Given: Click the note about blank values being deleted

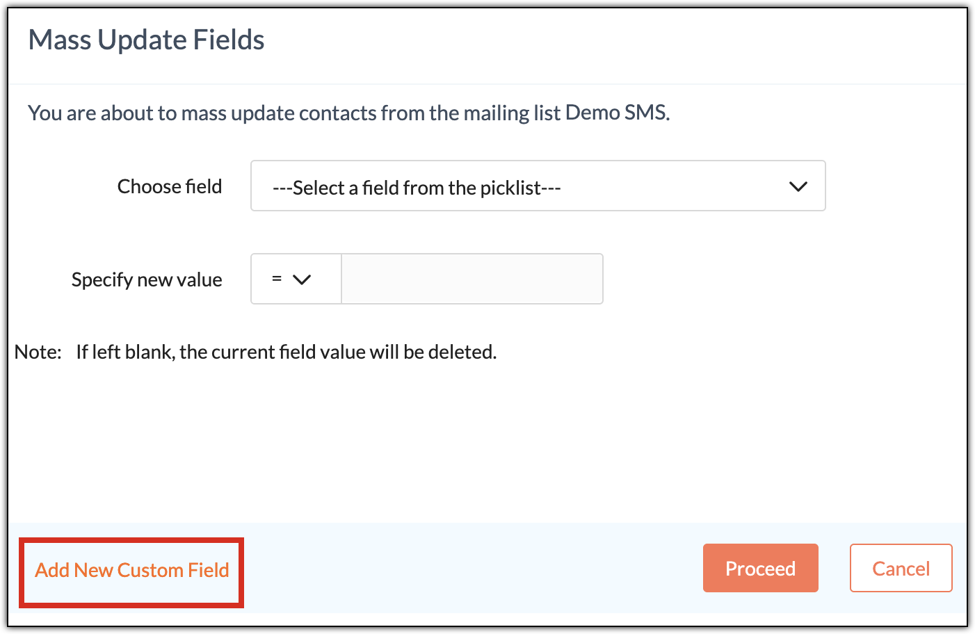Looking at the screenshot, I should click(x=287, y=352).
